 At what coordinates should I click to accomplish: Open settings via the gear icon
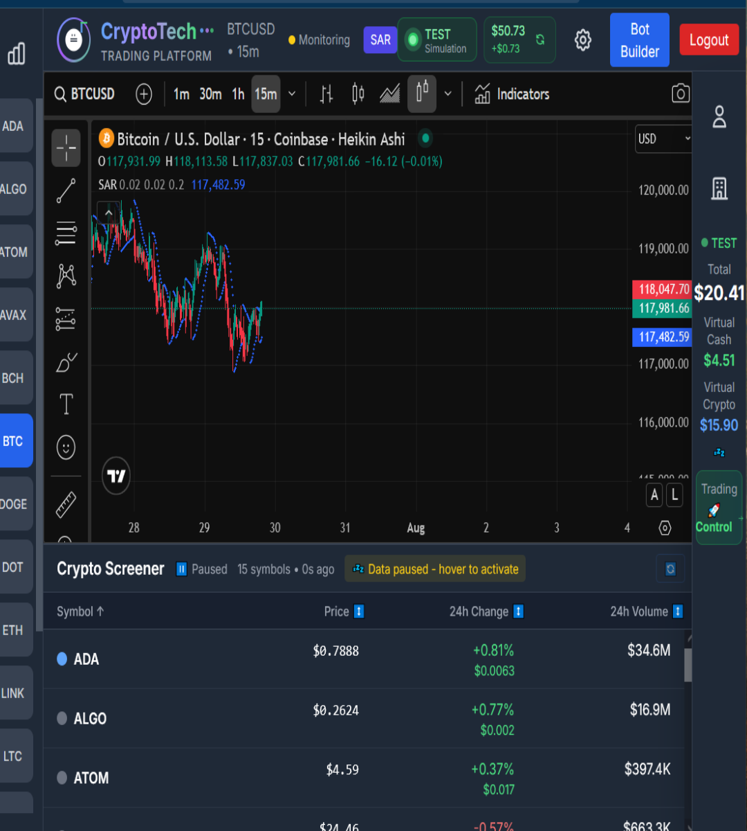[583, 40]
